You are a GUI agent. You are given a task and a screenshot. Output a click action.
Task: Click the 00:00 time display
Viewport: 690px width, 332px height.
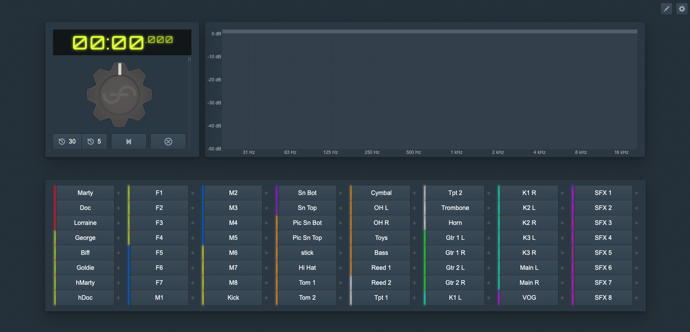(122, 42)
